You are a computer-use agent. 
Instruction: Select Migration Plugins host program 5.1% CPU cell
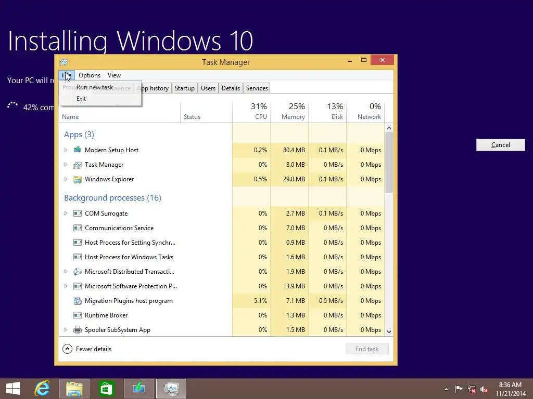tap(251, 301)
